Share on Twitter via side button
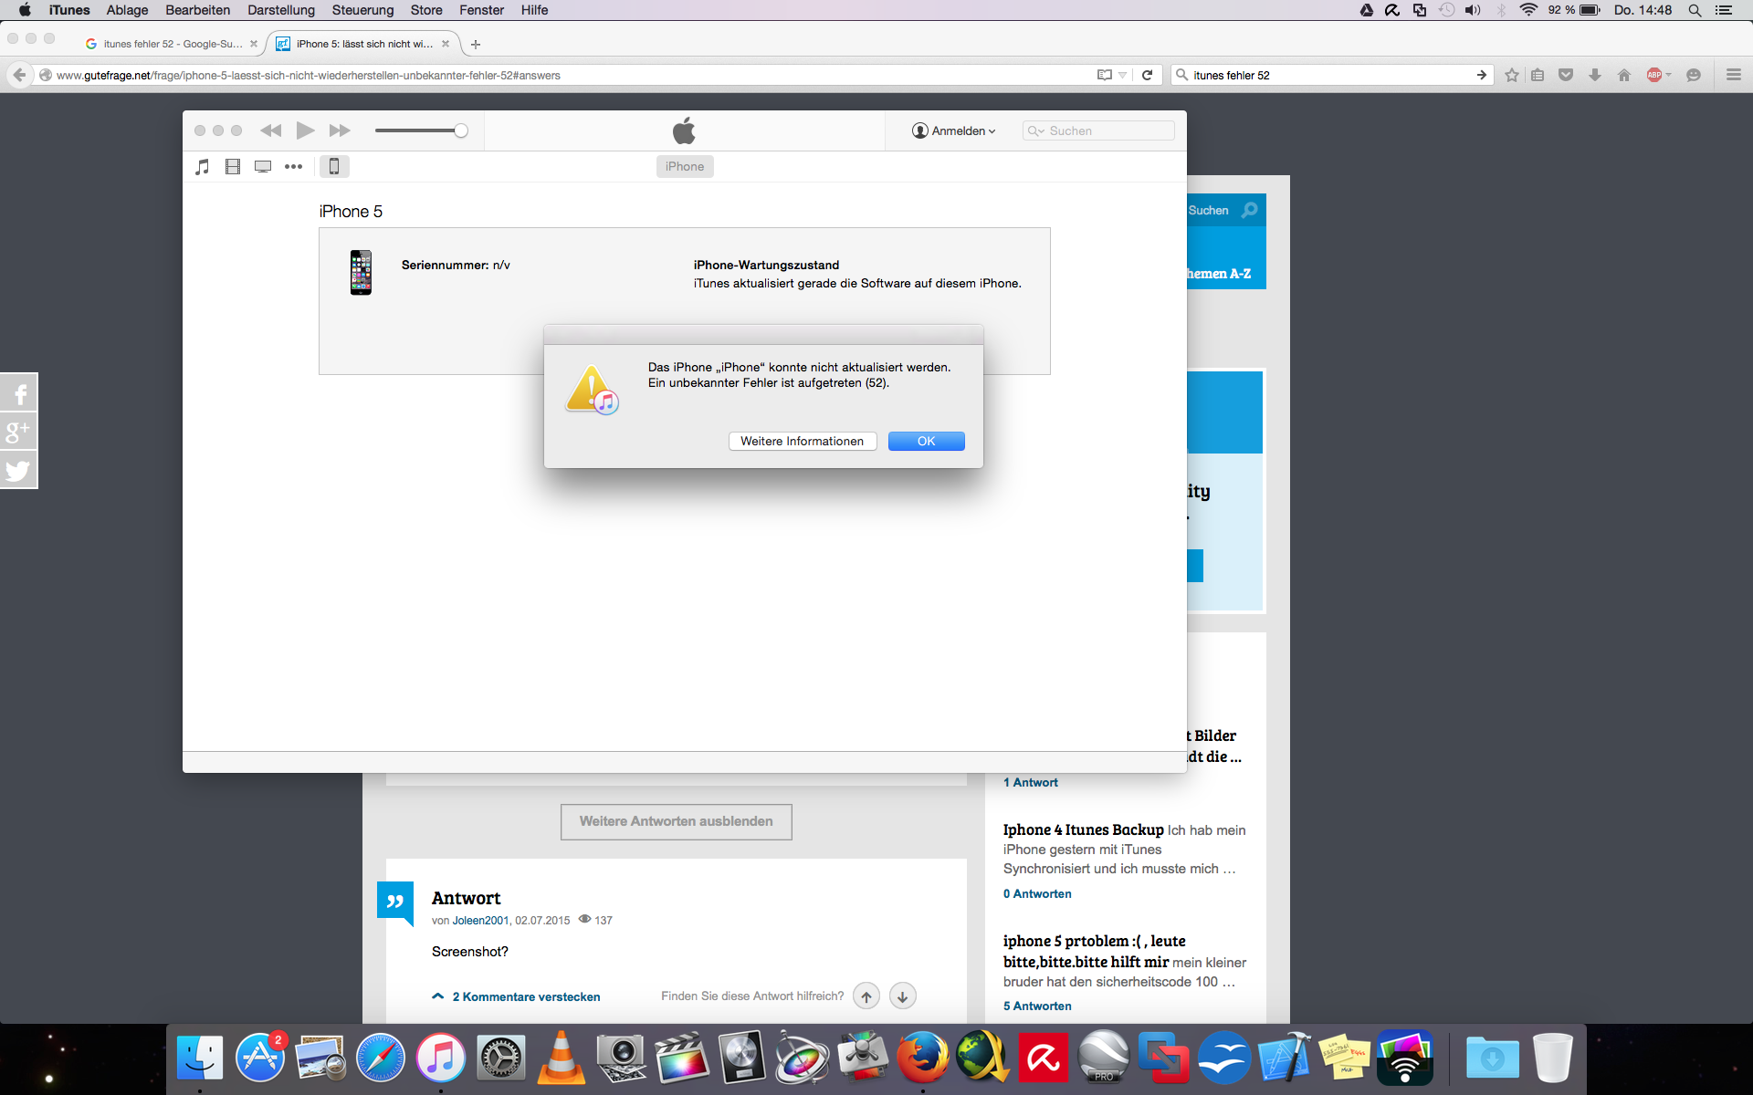The image size is (1753, 1095). click(x=18, y=469)
